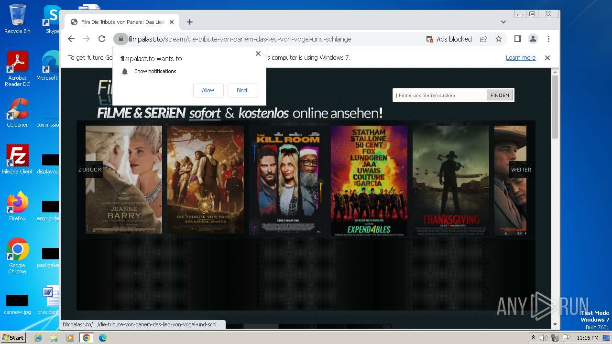Open CCleaner desktop icon

pos(17,113)
